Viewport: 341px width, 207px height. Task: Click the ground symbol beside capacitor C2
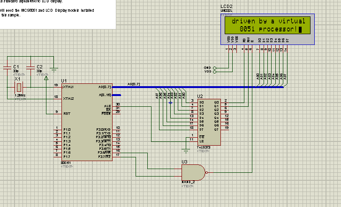tap(54, 69)
